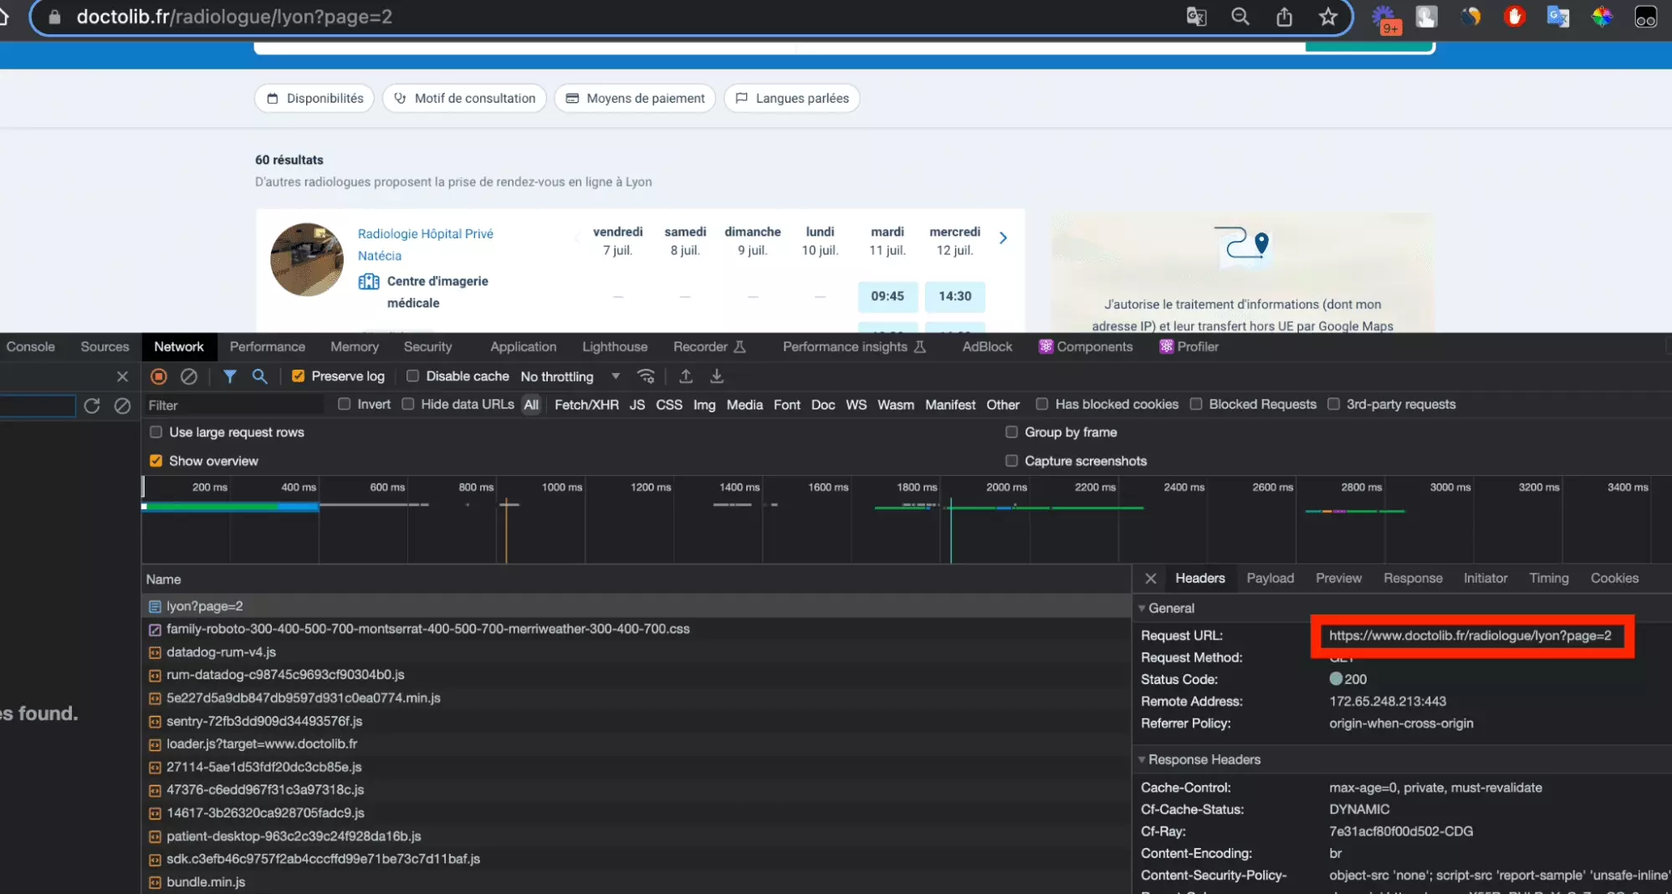Click the network Filter text field
Viewport: 1672px width, 894px height.
234,406
